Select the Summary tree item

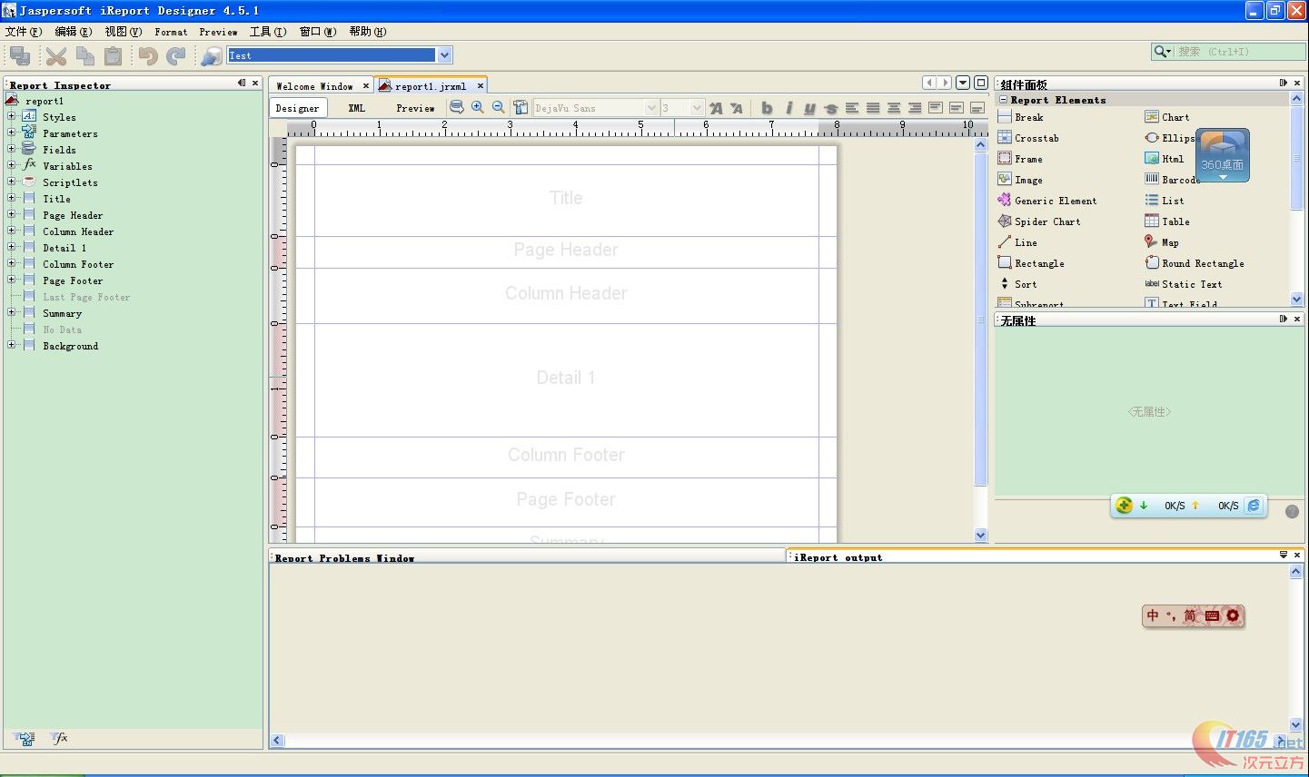pos(62,313)
